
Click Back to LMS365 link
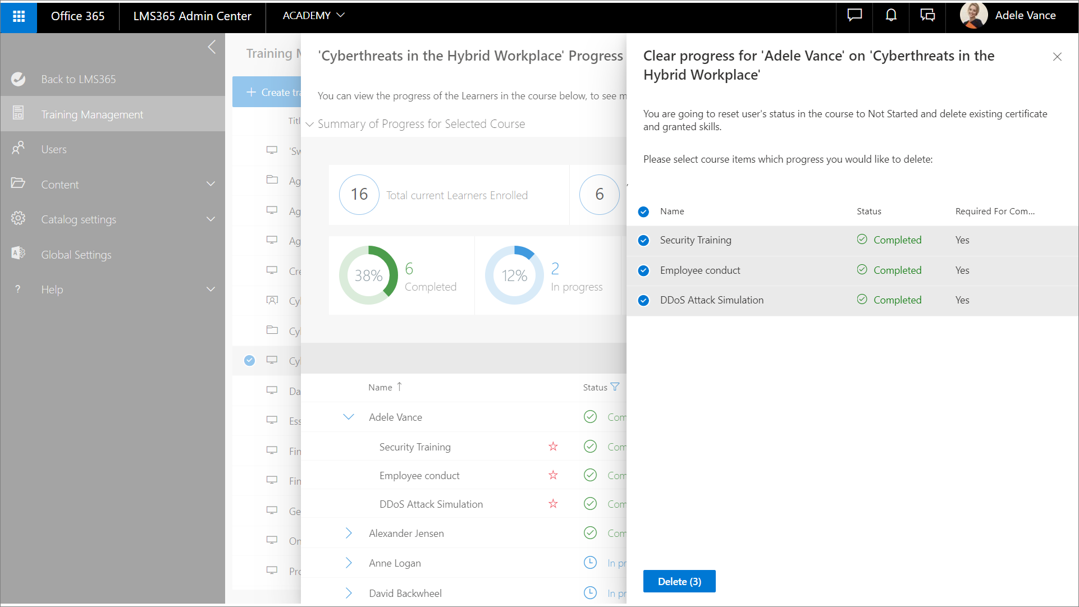pyautogui.click(x=78, y=79)
